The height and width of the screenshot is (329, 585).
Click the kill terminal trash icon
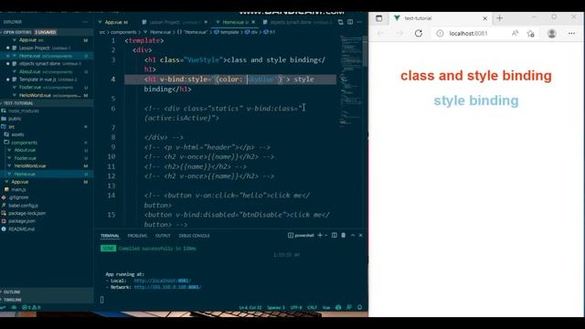[344, 236]
